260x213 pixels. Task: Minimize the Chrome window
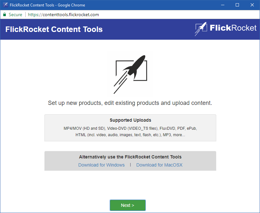222,5
